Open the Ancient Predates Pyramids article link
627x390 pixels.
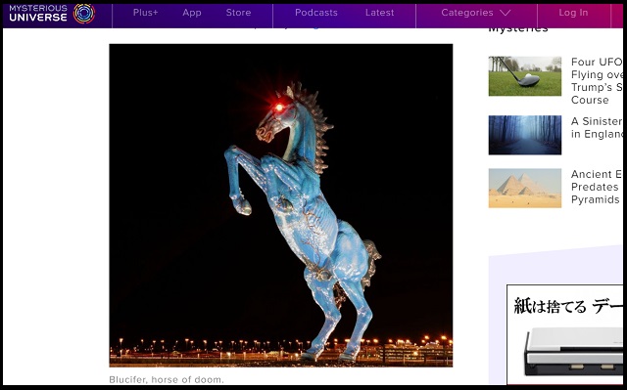point(597,187)
